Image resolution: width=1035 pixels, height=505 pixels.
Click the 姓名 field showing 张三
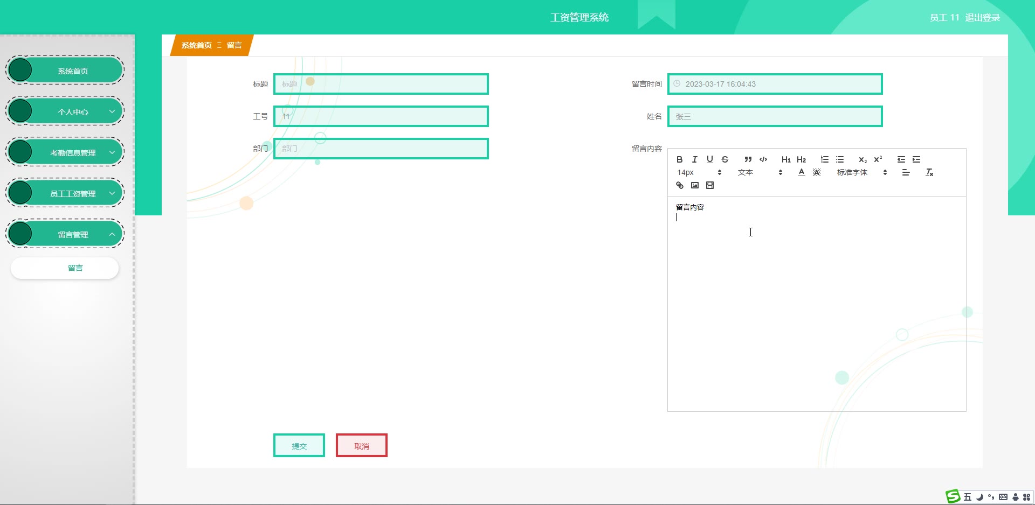click(x=775, y=116)
